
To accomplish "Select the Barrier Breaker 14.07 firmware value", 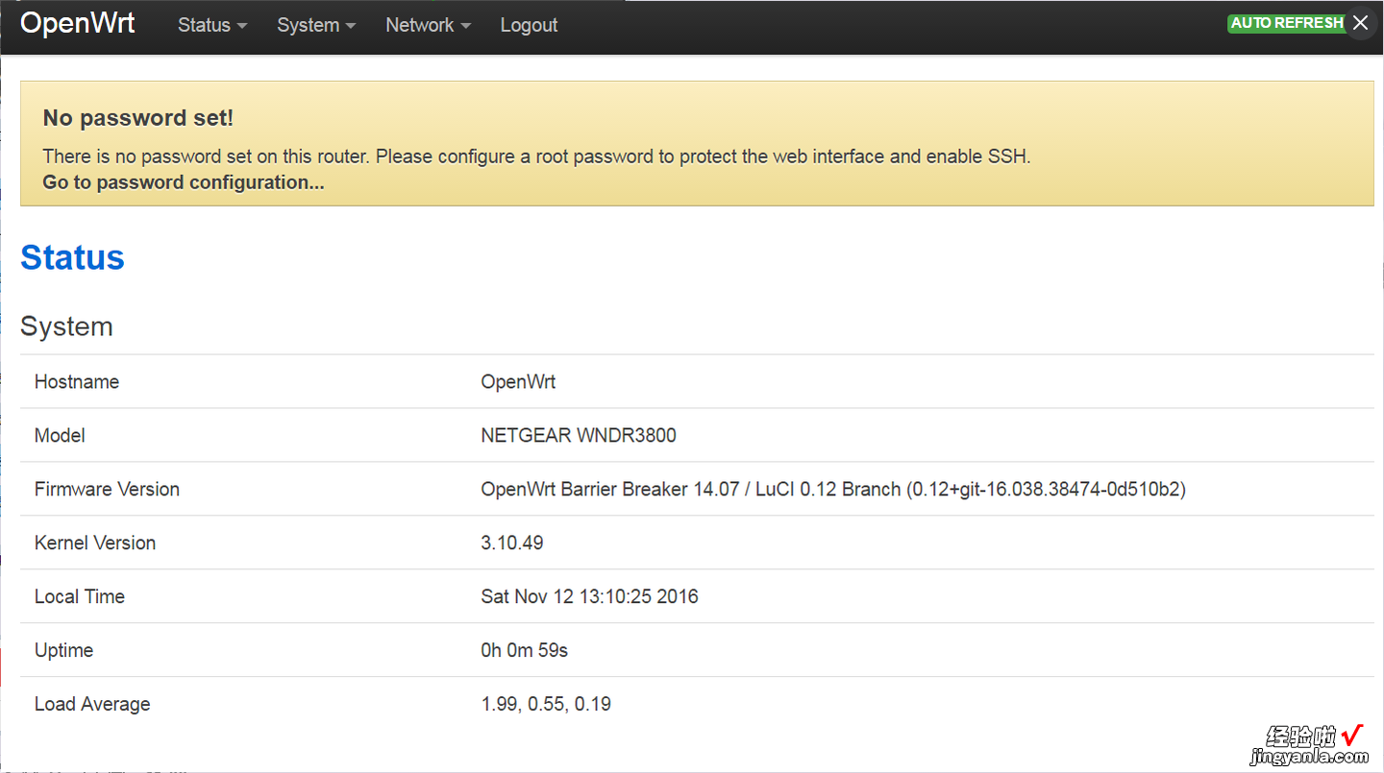I will [x=833, y=489].
